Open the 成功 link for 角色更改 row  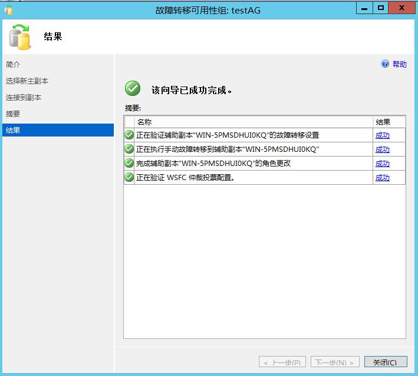pyautogui.click(x=382, y=164)
